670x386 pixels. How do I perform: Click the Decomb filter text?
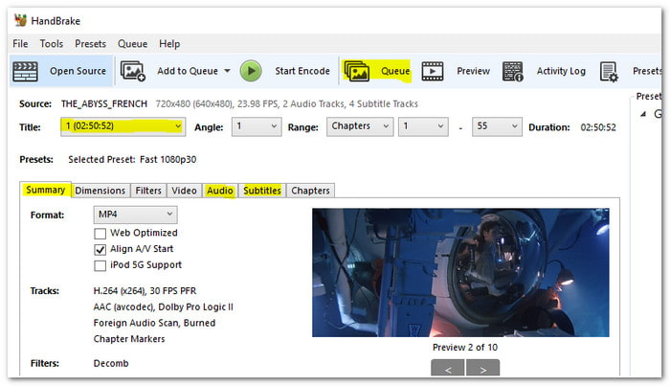coord(111,363)
